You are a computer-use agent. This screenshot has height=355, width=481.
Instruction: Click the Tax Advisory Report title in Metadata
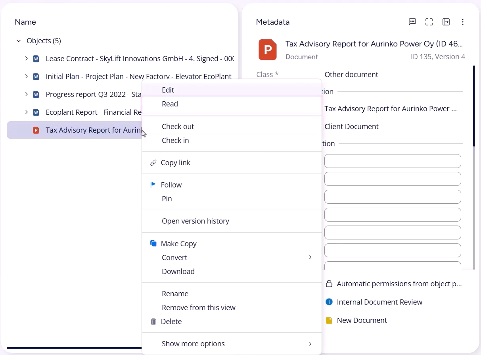(x=374, y=44)
